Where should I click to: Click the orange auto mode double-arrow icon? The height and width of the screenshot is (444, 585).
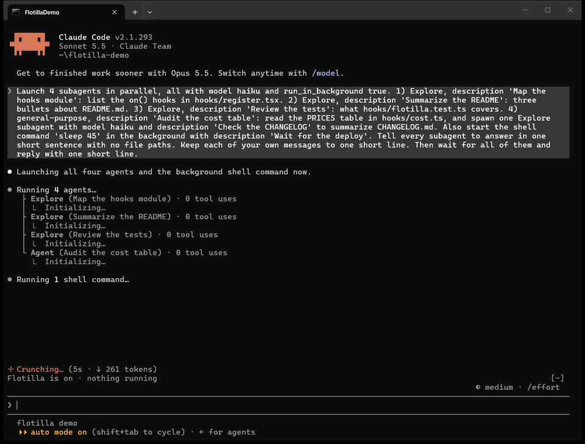[23, 432]
